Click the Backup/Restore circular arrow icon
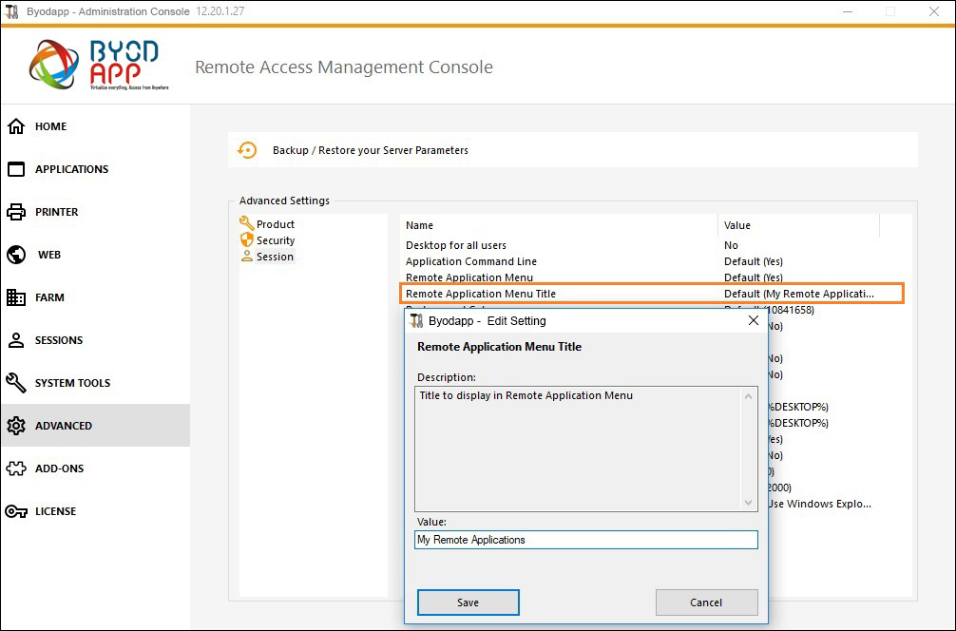The height and width of the screenshot is (631, 956). [x=247, y=150]
